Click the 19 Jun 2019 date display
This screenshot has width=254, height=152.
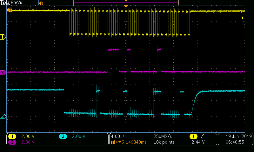[x=239, y=136]
